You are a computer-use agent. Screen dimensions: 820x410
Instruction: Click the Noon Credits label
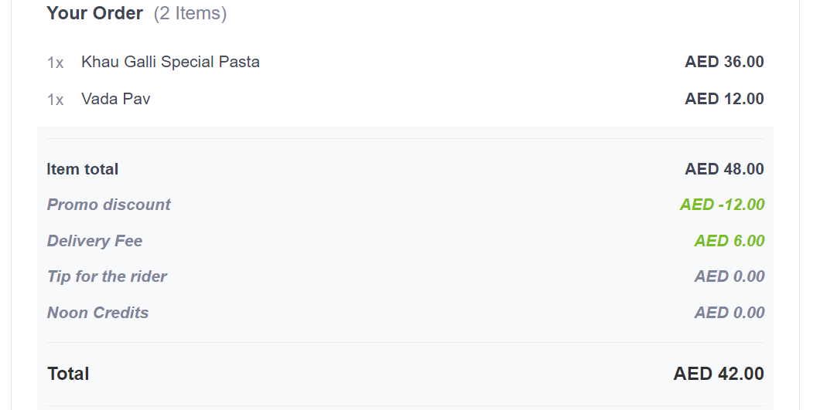[x=97, y=313]
